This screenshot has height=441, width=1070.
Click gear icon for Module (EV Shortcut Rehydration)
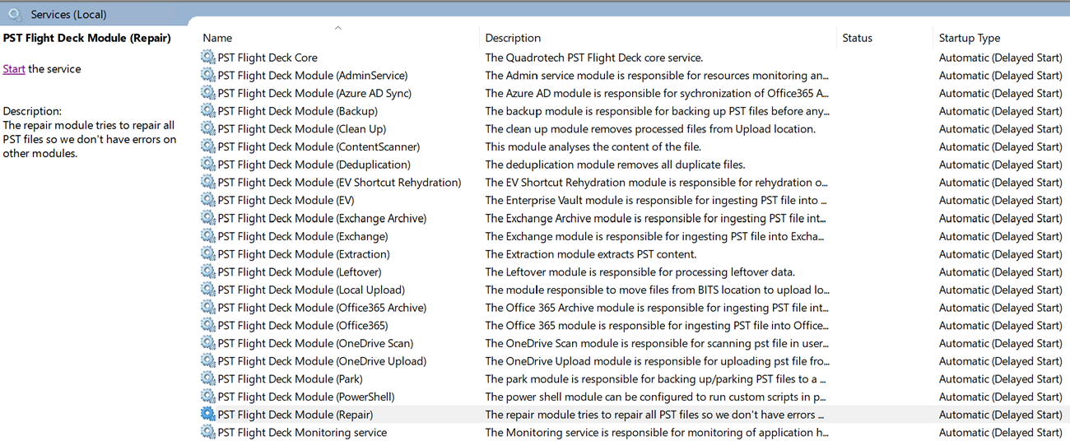[208, 183]
